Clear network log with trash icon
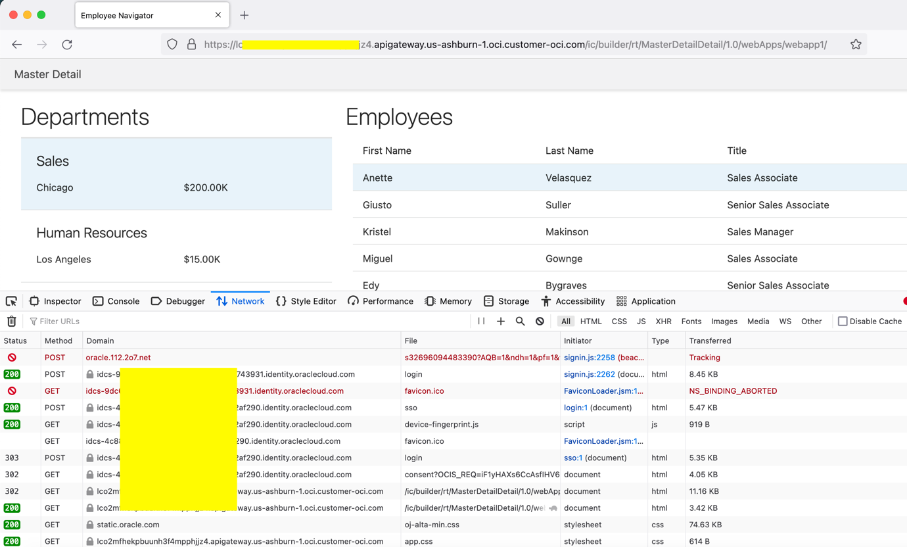Screen dimensions: 907x547 12,321
